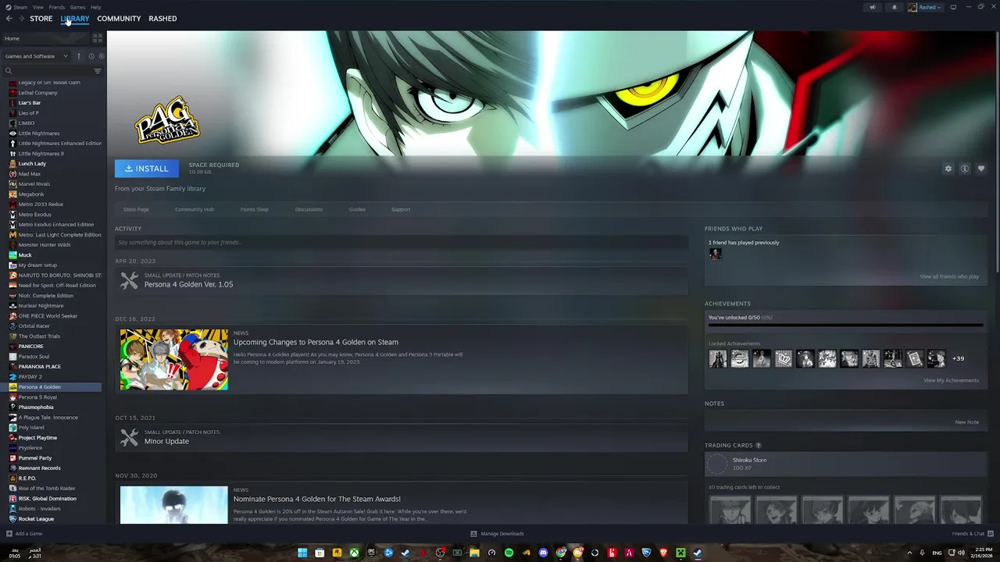Open Upcoming Changes news thumbnail
This screenshot has width=1000, height=562.
click(x=174, y=359)
